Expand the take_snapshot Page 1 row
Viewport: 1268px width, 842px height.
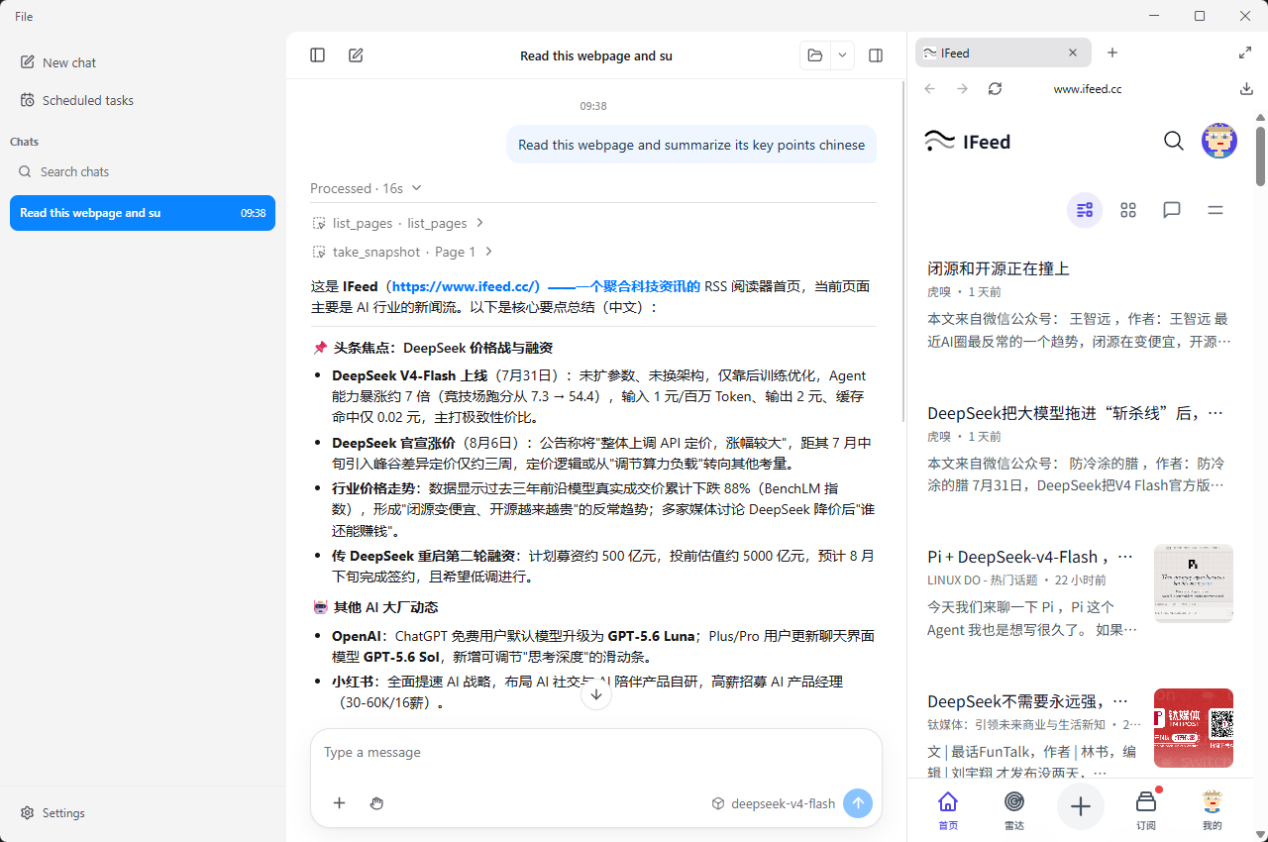coord(403,252)
